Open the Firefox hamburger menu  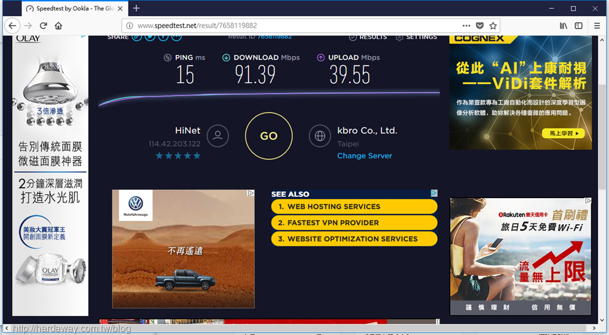(x=597, y=26)
